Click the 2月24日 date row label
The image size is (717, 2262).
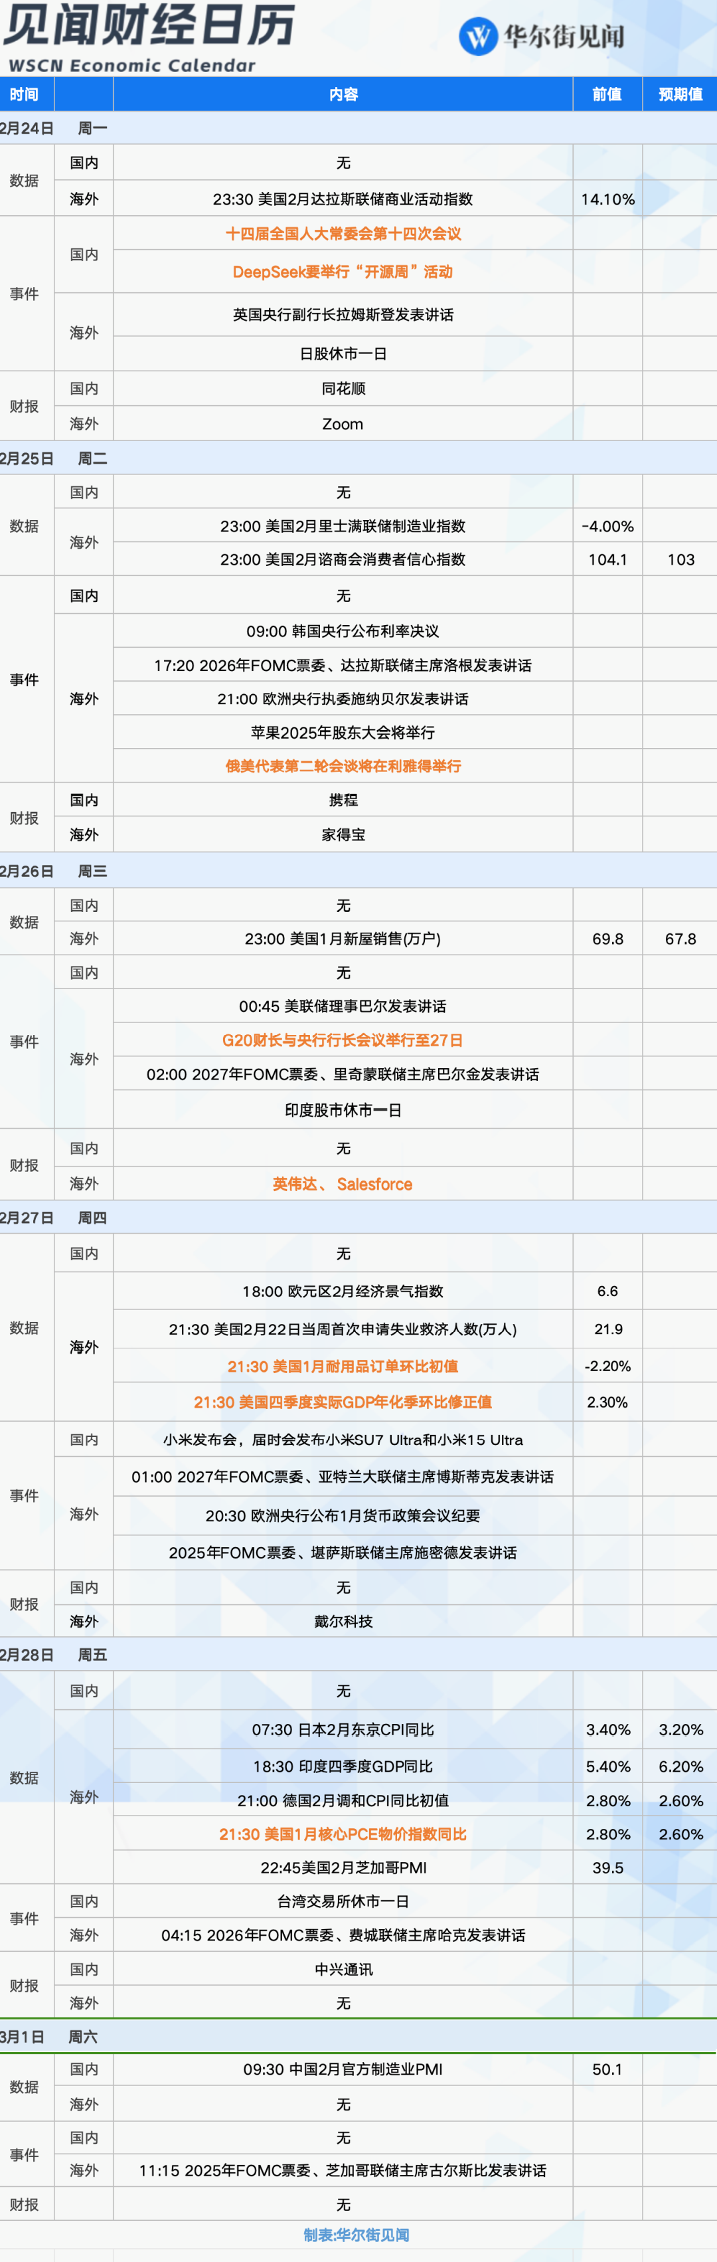point(27,128)
